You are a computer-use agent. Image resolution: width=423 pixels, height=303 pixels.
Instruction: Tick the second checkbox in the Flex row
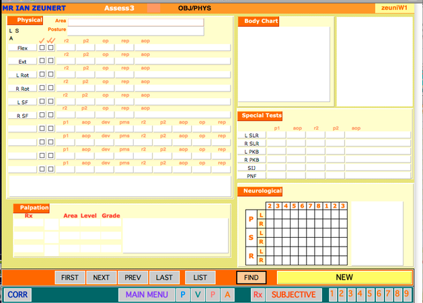point(50,48)
